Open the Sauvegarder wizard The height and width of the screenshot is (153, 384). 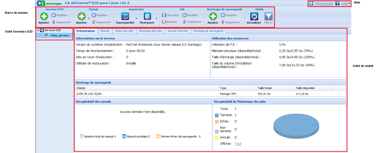click(x=125, y=18)
